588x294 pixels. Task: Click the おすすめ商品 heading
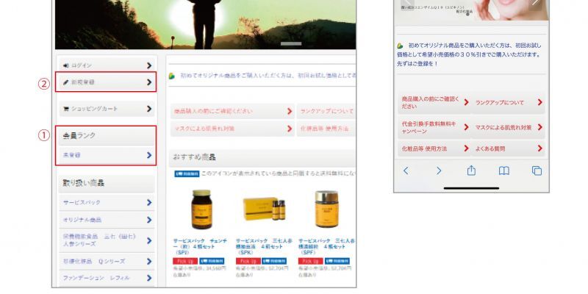click(x=194, y=157)
